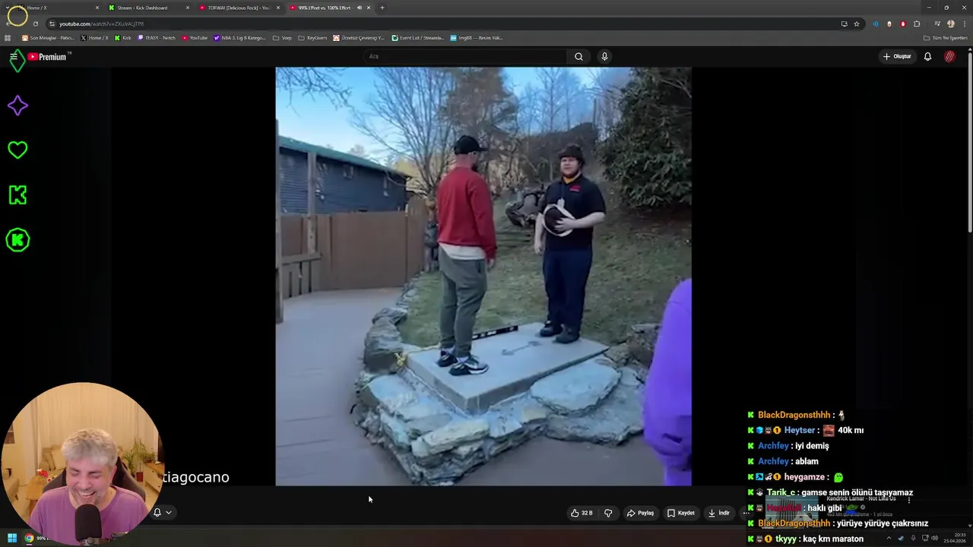
Task: Open the blue sound-wave extension
Action: click(x=876, y=24)
